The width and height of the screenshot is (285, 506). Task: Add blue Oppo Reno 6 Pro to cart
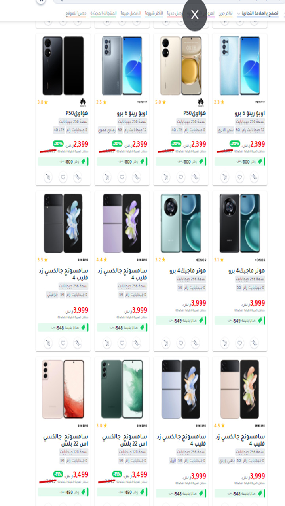coord(225,177)
